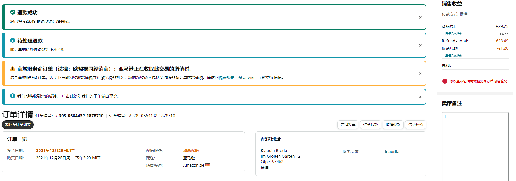The width and height of the screenshot is (516, 181).
Task: Close the feedback request banner
Action: click(x=420, y=97)
